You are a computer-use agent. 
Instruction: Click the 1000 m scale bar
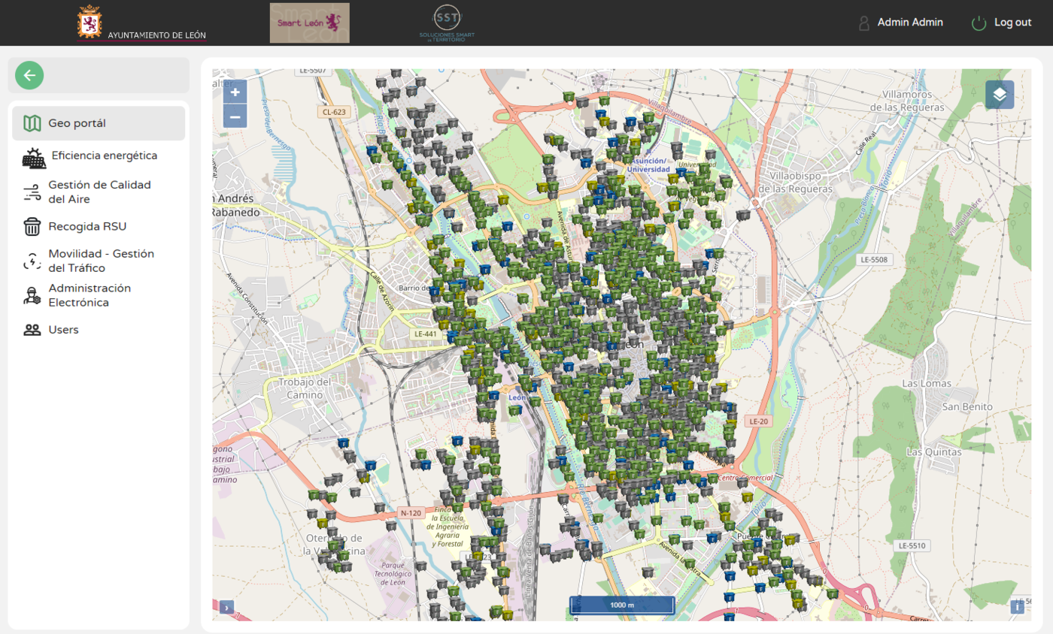coord(622,605)
